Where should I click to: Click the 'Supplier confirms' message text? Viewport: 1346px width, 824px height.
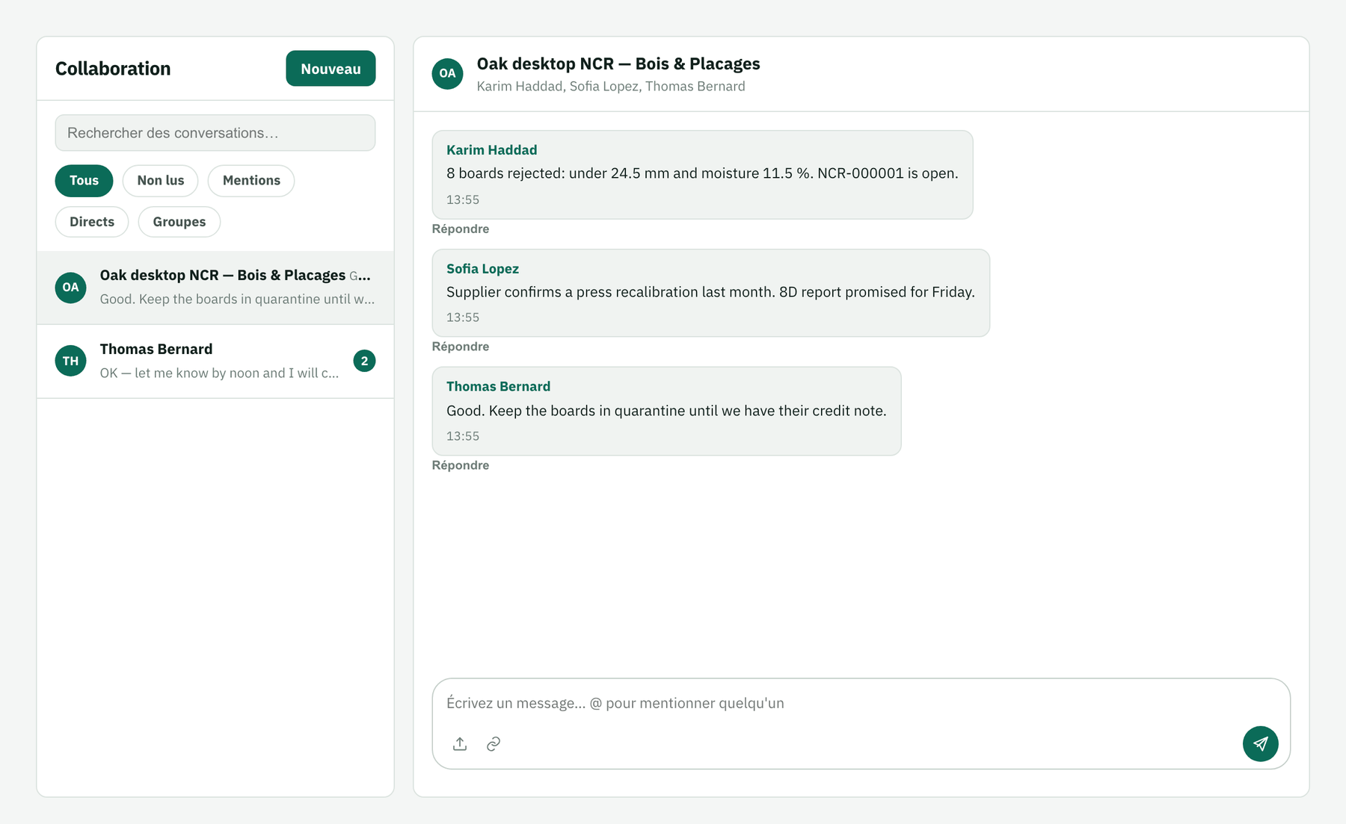click(x=710, y=292)
